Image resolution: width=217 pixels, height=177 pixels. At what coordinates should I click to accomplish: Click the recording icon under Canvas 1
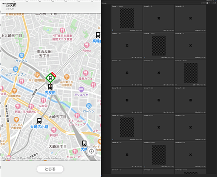[x=113, y=30]
